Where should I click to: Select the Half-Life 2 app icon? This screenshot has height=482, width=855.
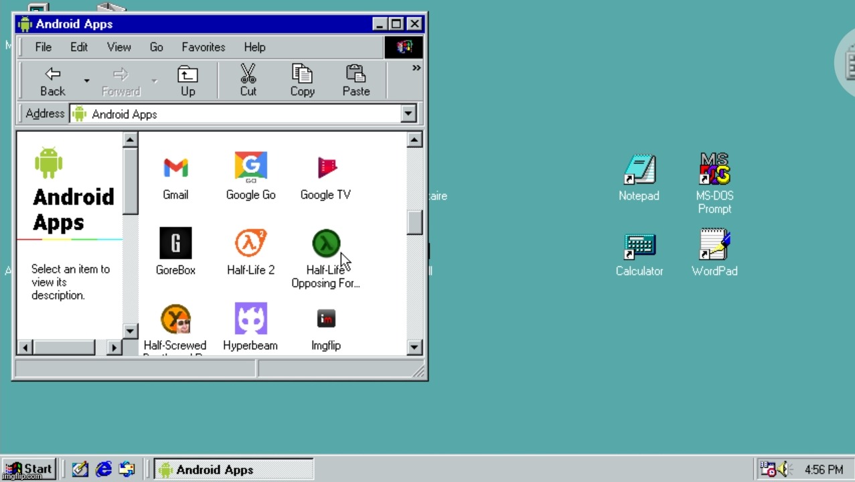[x=251, y=242]
